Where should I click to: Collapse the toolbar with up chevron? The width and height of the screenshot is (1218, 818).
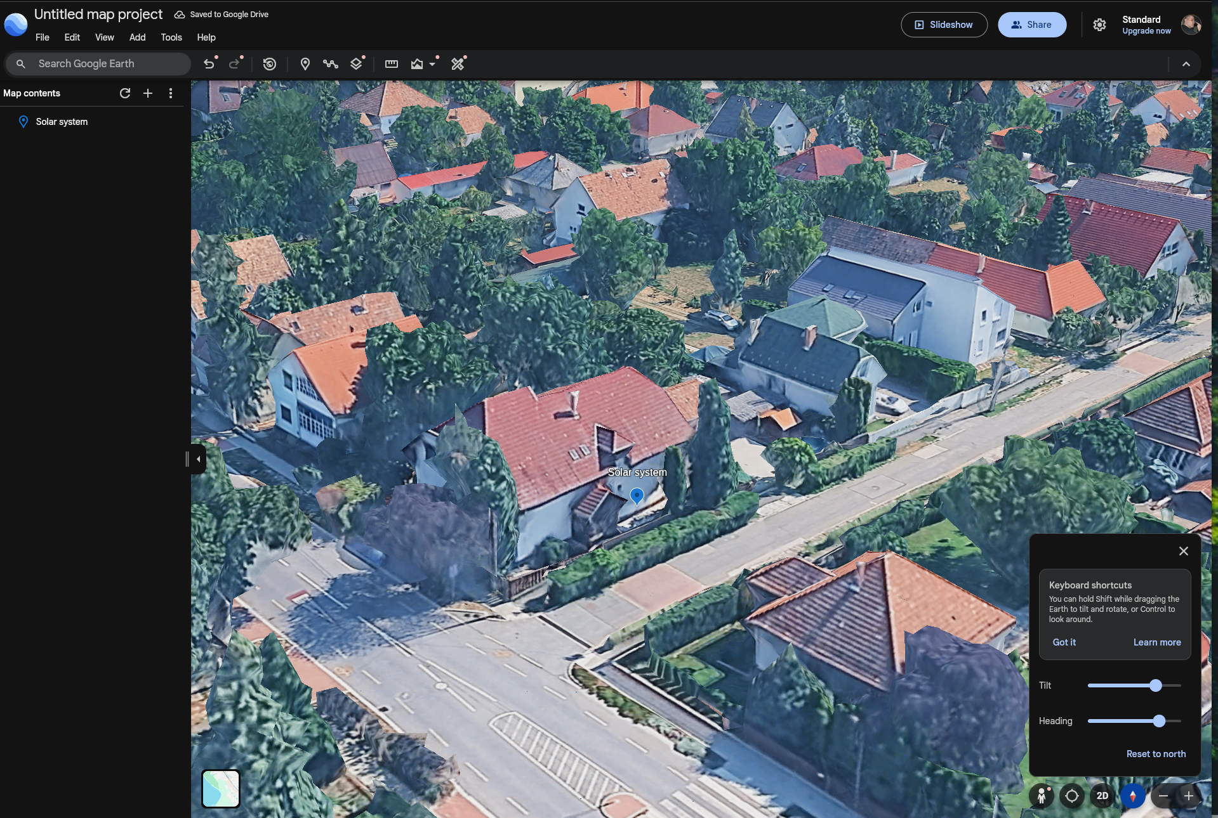click(1186, 64)
